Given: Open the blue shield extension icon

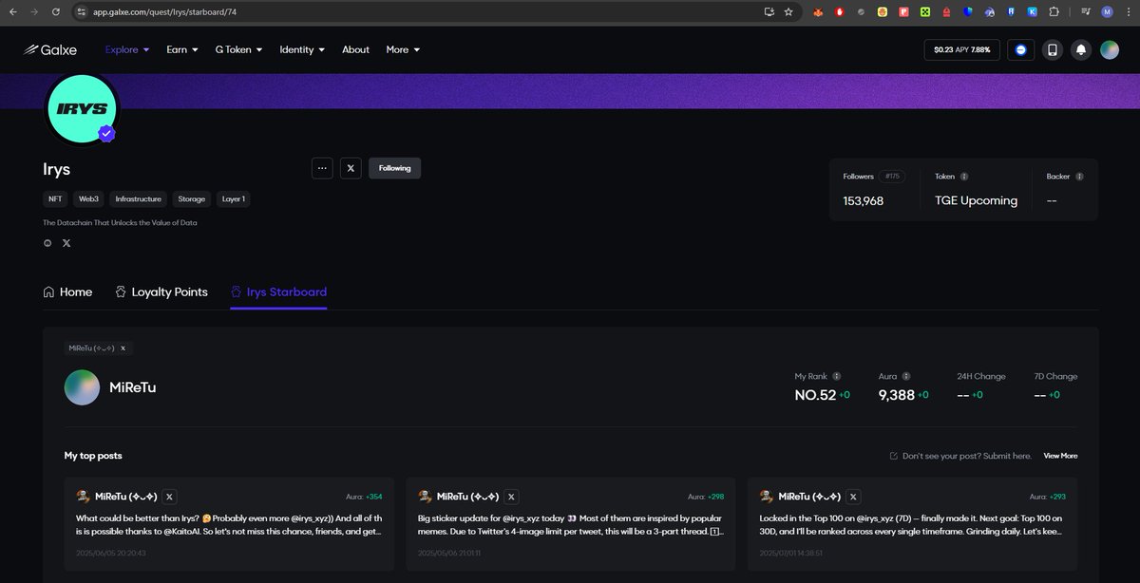Looking at the screenshot, I should [968, 11].
